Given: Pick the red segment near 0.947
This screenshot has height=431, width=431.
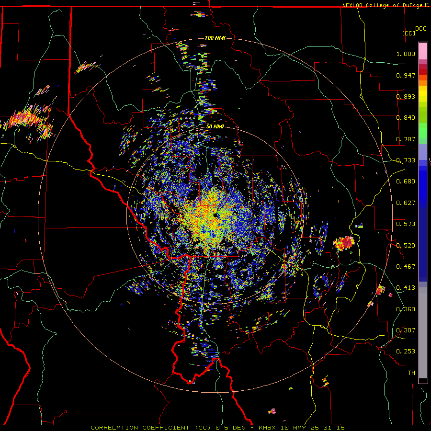Looking at the screenshot, I should pyautogui.click(x=423, y=72).
